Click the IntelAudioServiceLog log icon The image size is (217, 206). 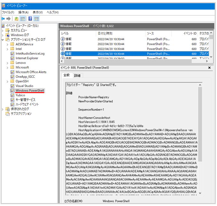click(12, 53)
